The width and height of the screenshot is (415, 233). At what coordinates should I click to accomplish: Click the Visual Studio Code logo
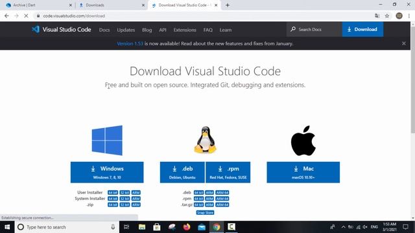click(x=62, y=29)
